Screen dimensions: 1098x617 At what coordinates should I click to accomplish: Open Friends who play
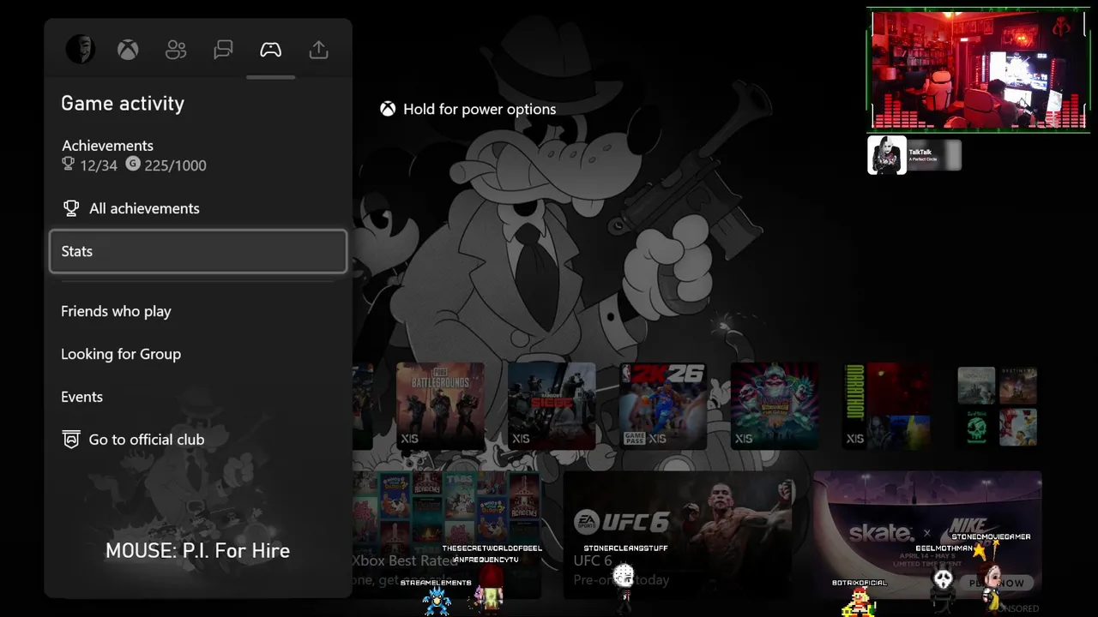point(198,311)
